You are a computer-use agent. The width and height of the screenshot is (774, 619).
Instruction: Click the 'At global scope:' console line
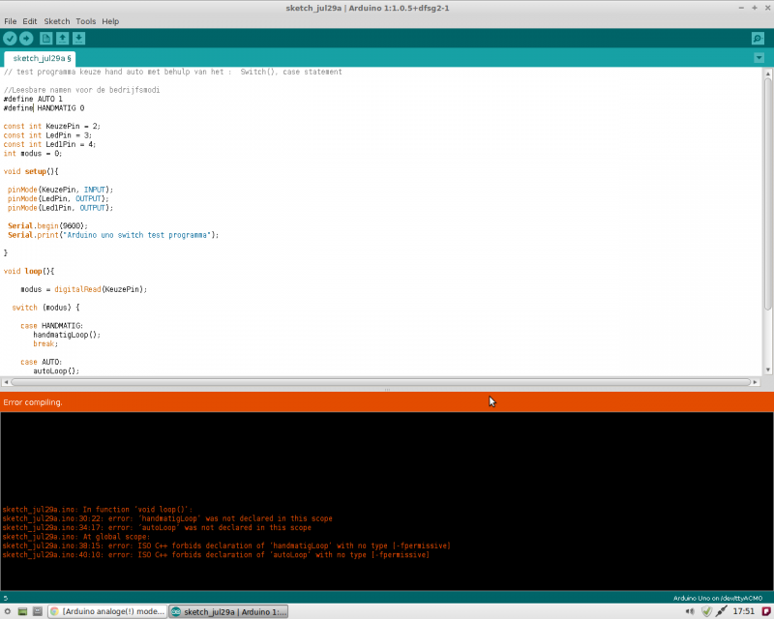point(76,537)
